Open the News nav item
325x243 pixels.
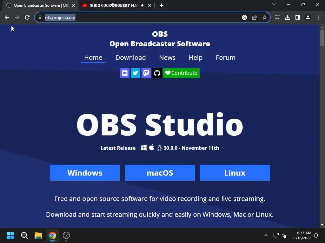point(167,58)
